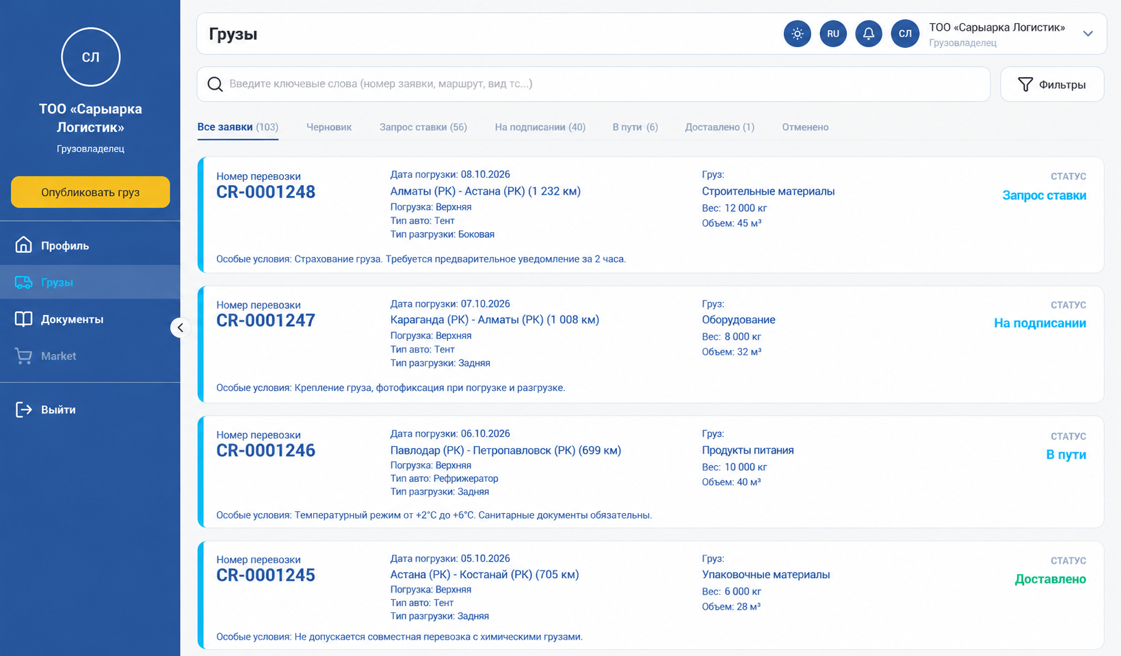This screenshot has width=1121, height=656.
Task: Switch to the Доставлено tab
Action: pos(720,127)
